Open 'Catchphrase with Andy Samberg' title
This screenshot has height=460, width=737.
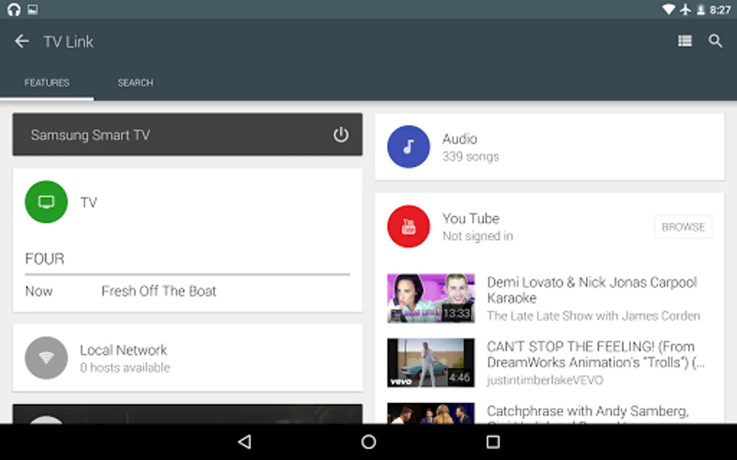(x=588, y=411)
